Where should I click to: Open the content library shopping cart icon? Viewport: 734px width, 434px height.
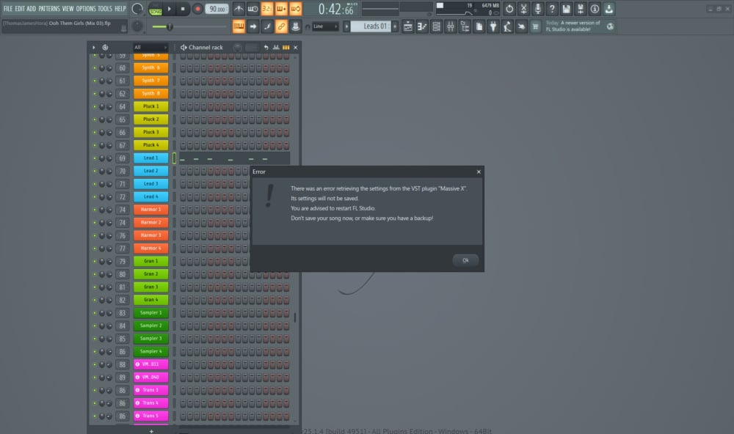click(x=536, y=26)
